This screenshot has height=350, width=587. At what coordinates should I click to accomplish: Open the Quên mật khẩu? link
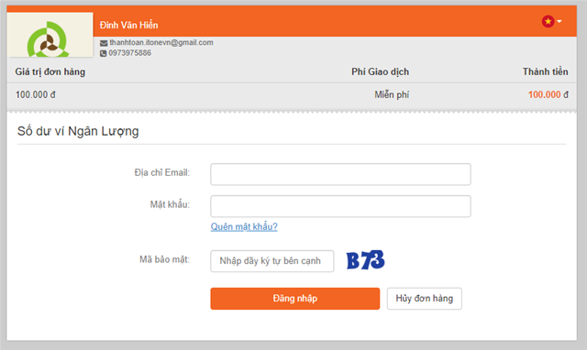point(244,226)
